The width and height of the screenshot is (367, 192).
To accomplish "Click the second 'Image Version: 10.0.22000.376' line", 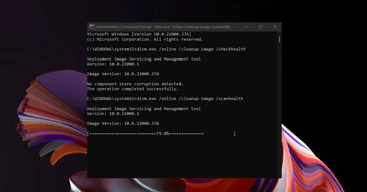I will pos(123,124).
